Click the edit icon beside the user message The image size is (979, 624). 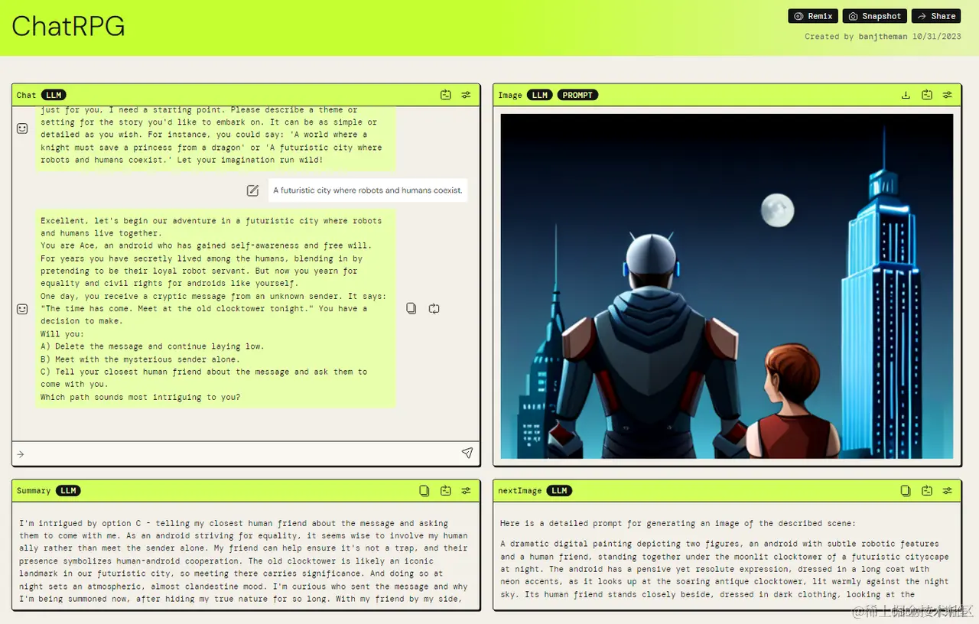tap(252, 190)
